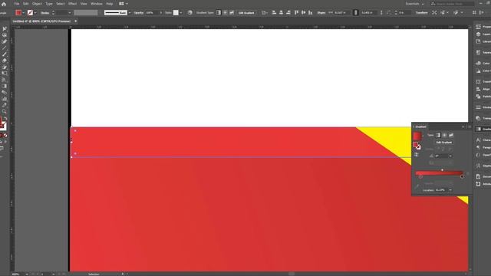Select linear gradient type in control bar
This screenshot has width=491, height=276.
pos(219,13)
